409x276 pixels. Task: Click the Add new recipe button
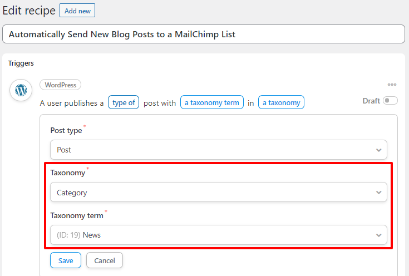click(77, 11)
